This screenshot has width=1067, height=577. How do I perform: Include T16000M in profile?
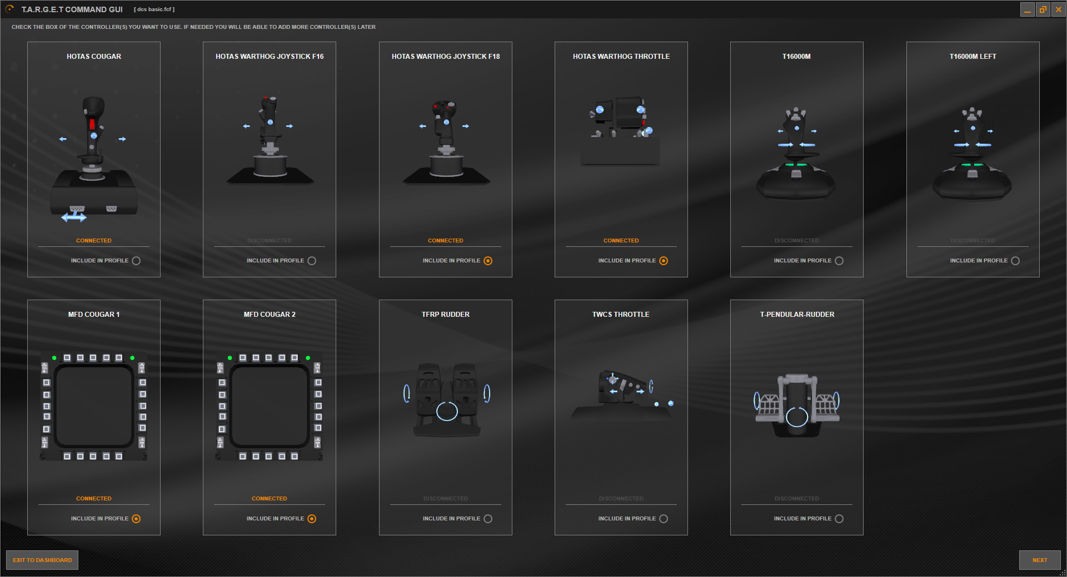(839, 261)
